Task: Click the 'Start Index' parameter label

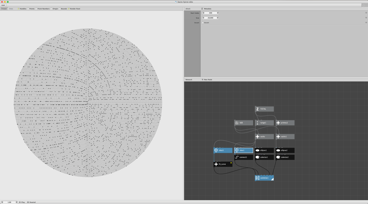Action: coord(195,13)
